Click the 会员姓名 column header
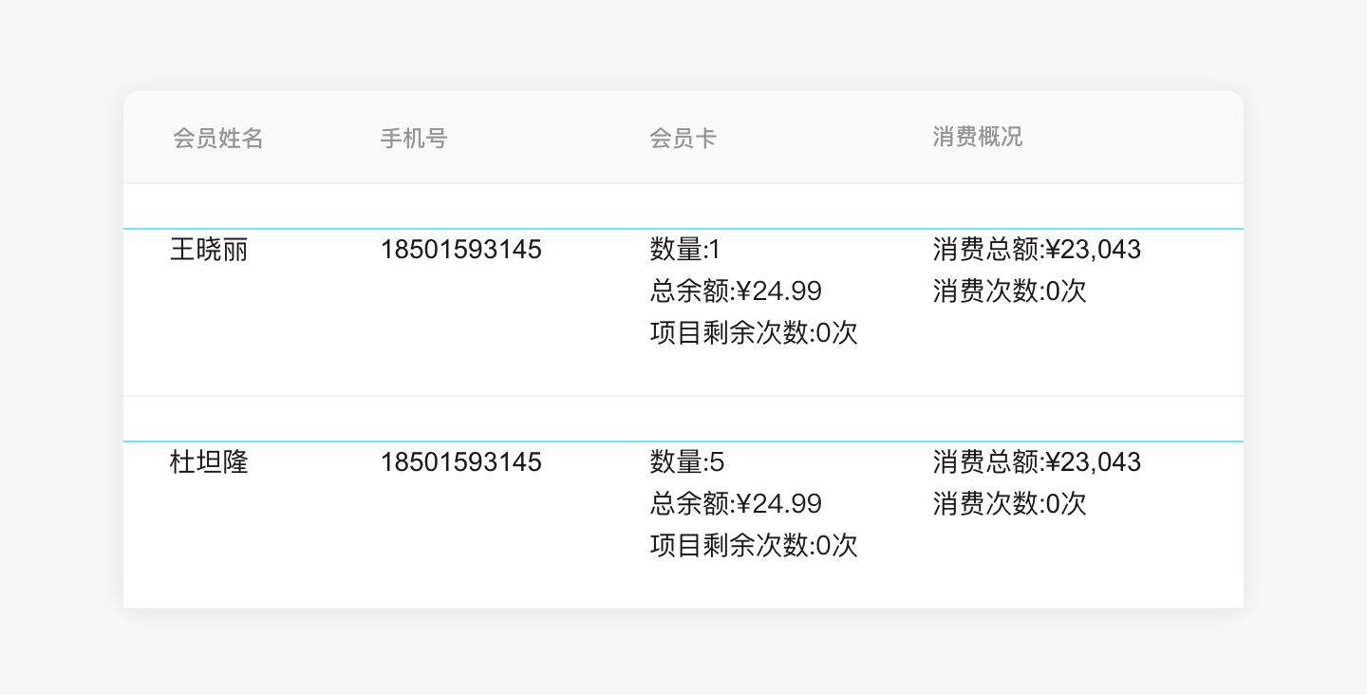Screen dimensions: 1367x695 (218, 139)
